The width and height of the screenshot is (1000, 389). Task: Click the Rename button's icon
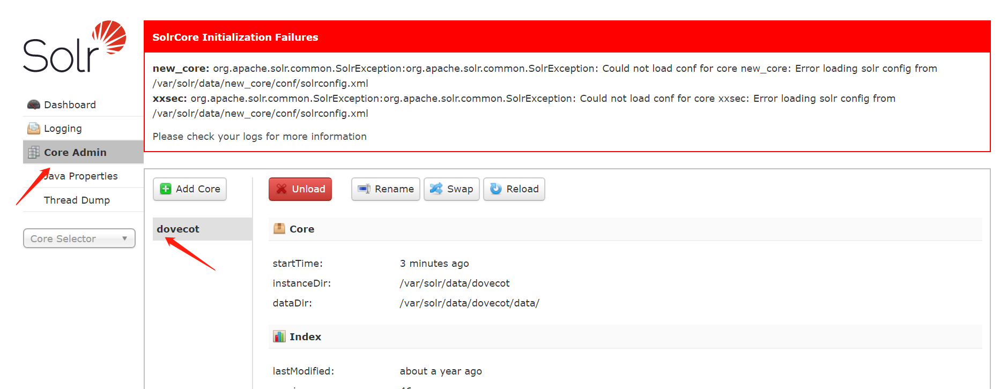point(364,189)
